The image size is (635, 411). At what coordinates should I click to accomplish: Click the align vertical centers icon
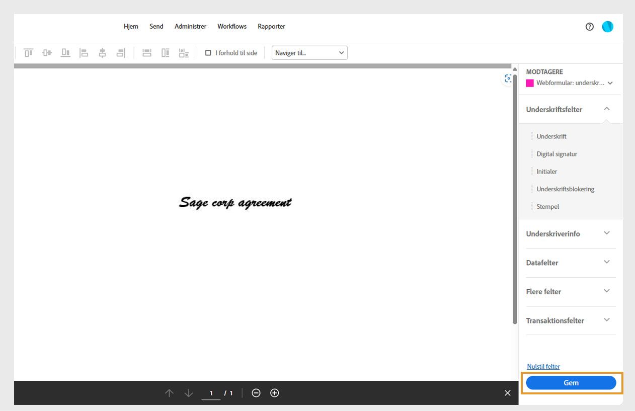coord(47,53)
